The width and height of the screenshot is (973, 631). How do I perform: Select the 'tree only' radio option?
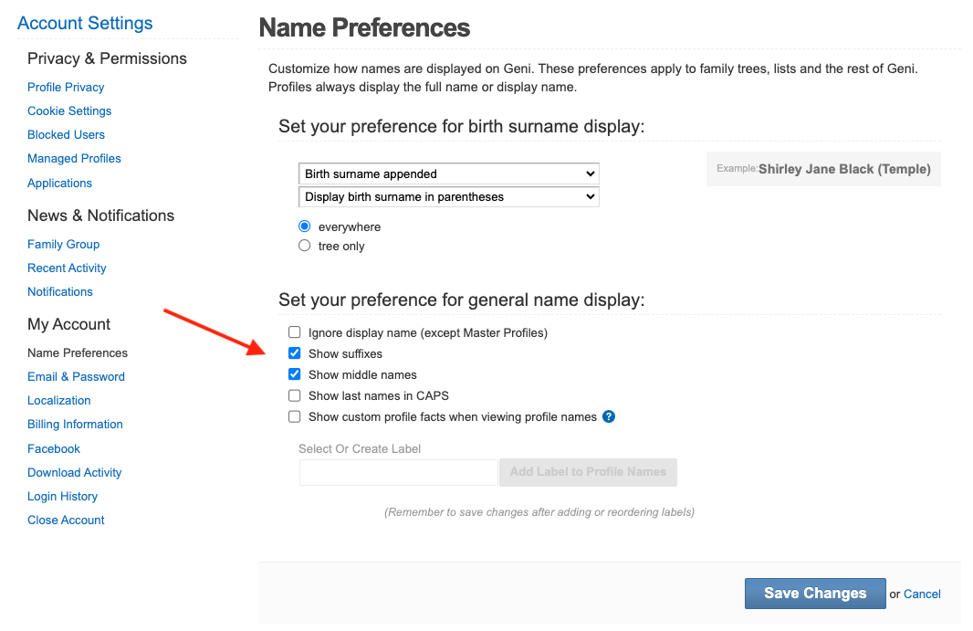click(x=305, y=246)
